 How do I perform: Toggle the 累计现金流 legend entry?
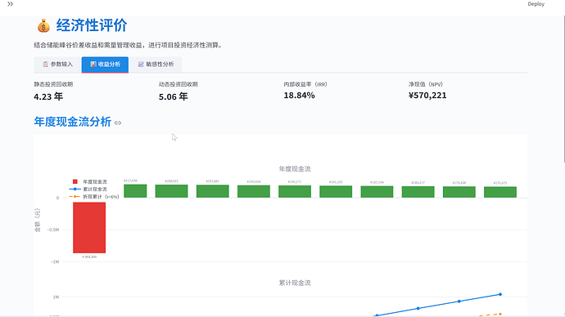pyautogui.click(x=88, y=189)
